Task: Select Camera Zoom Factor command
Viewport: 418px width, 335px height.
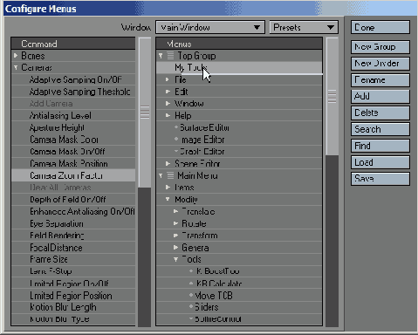Action: coord(73,175)
